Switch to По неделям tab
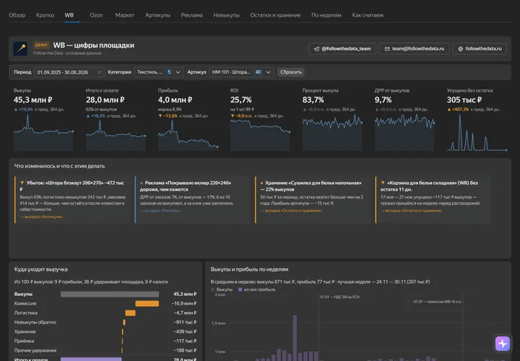 point(326,15)
